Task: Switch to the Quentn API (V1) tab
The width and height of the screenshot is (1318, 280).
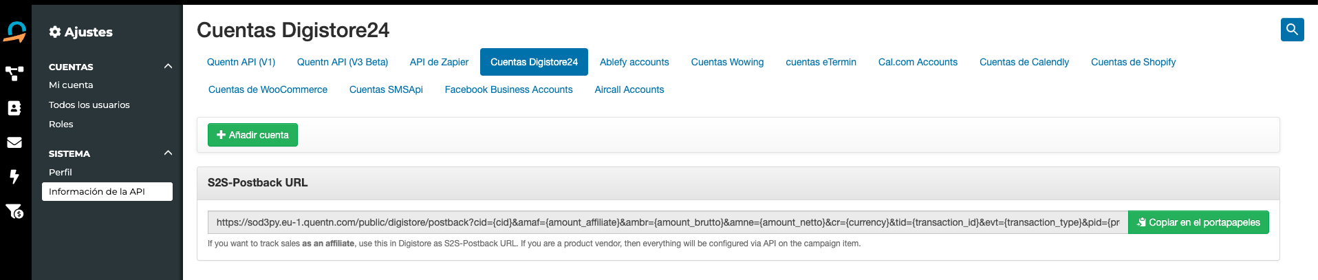Action: point(241,62)
